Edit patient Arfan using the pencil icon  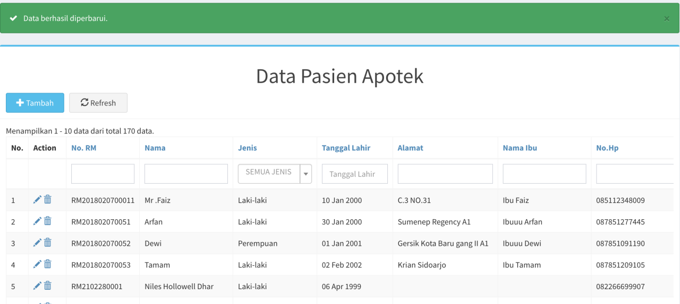(37, 221)
